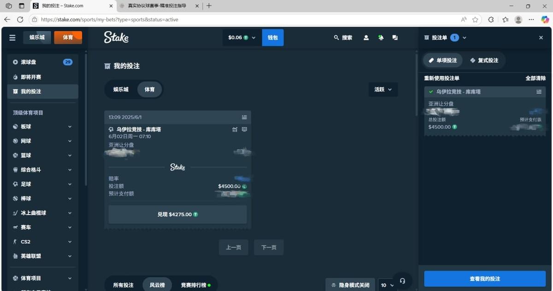553x291 pixels.
Task: Open browser favorites list icon
Action: (506, 19)
